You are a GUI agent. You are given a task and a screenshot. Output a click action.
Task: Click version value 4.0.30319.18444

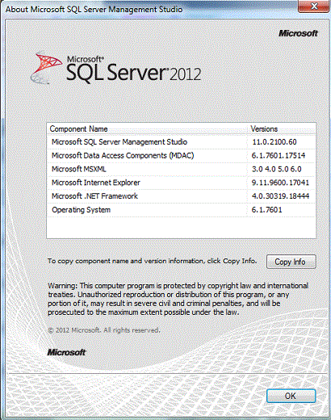(280, 196)
